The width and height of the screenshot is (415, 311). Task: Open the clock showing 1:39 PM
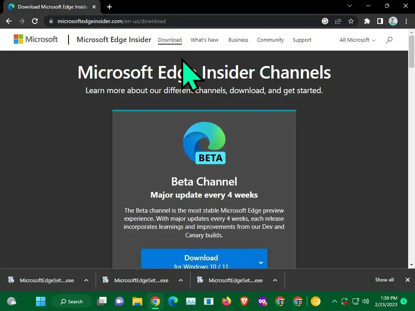pyautogui.click(x=386, y=301)
